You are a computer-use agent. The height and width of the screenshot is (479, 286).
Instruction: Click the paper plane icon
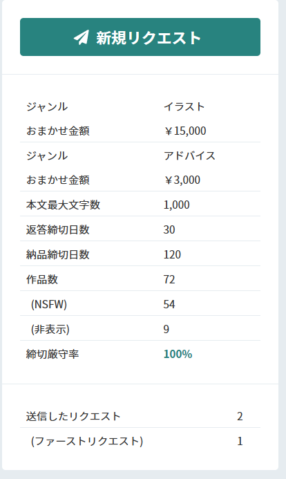click(82, 37)
